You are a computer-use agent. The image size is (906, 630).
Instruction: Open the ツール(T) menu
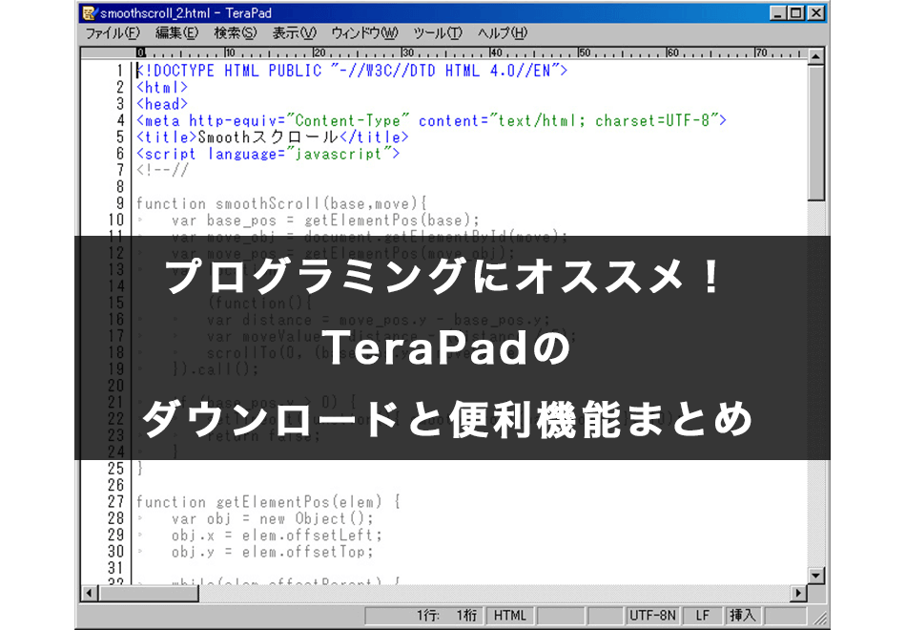[x=438, y=33]
